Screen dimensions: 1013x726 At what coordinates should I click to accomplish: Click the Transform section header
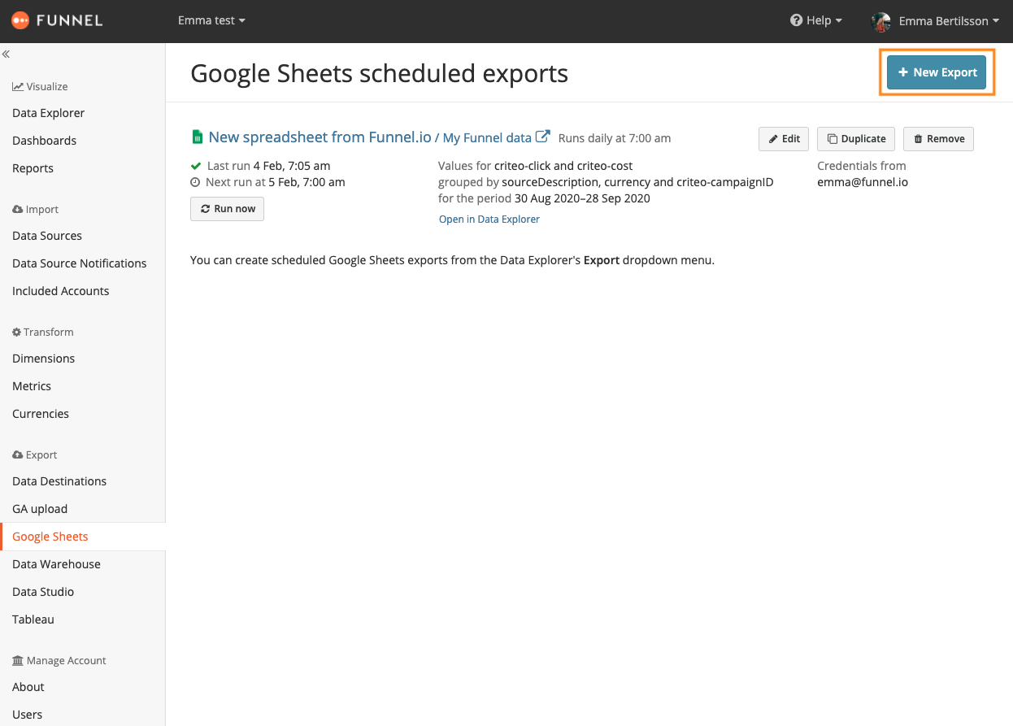(43, 332)
